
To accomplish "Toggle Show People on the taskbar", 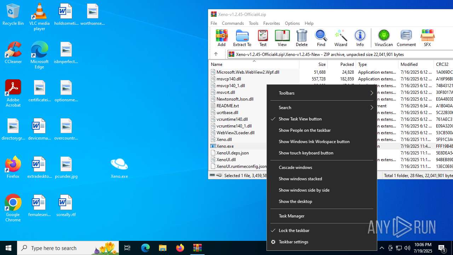I will [x=322, y=130].
